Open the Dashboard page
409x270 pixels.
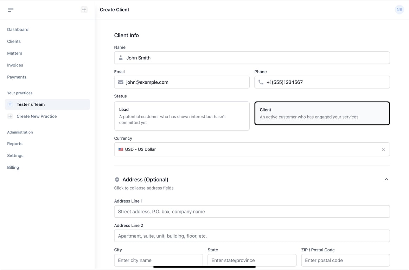point(18,30)
